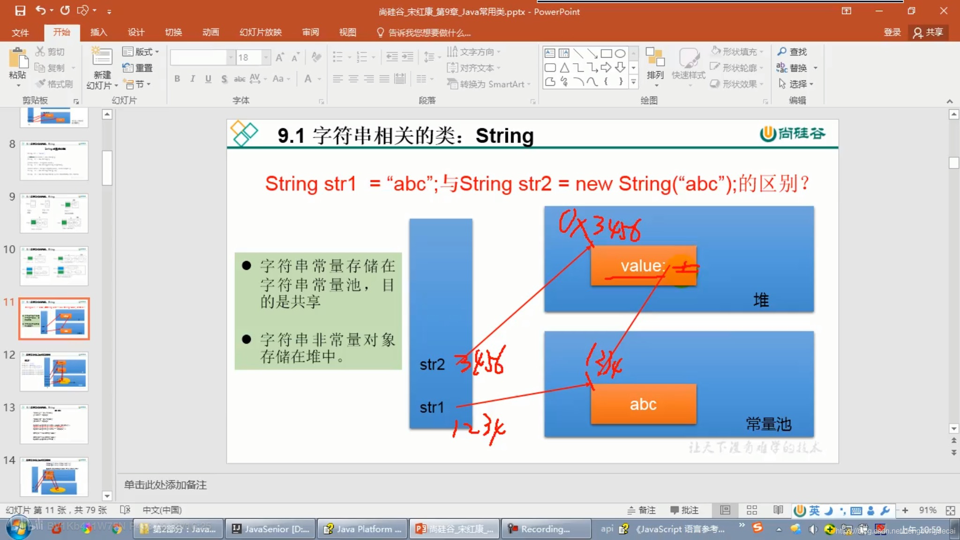Toggle the Comments (批注) pane button
The height and width of the screenshot is (540, 960).
click(x=684, y=510)
